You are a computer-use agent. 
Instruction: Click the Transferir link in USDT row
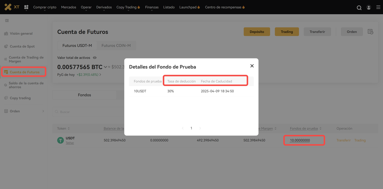click(x=344, y=140)
